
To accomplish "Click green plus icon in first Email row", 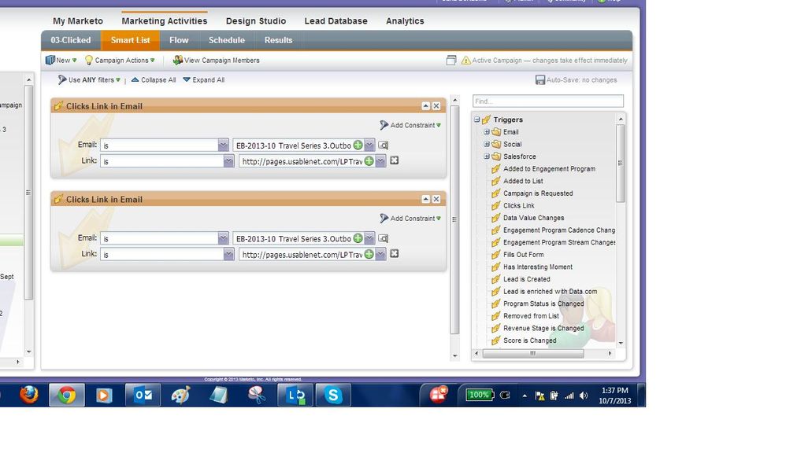I will click(x=358, y=145).
